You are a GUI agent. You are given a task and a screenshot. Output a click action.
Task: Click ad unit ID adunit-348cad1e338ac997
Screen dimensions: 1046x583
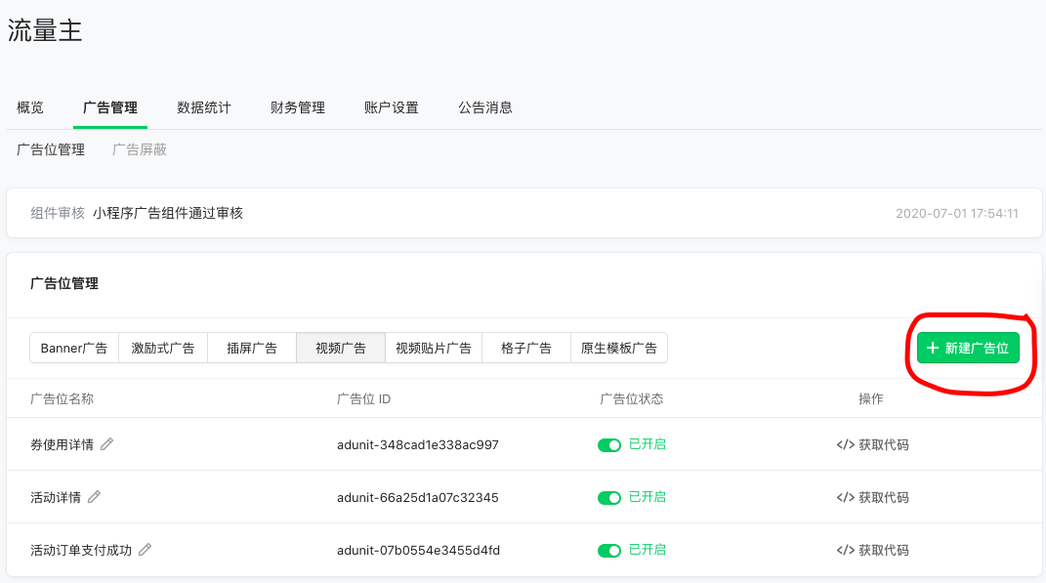418,445
